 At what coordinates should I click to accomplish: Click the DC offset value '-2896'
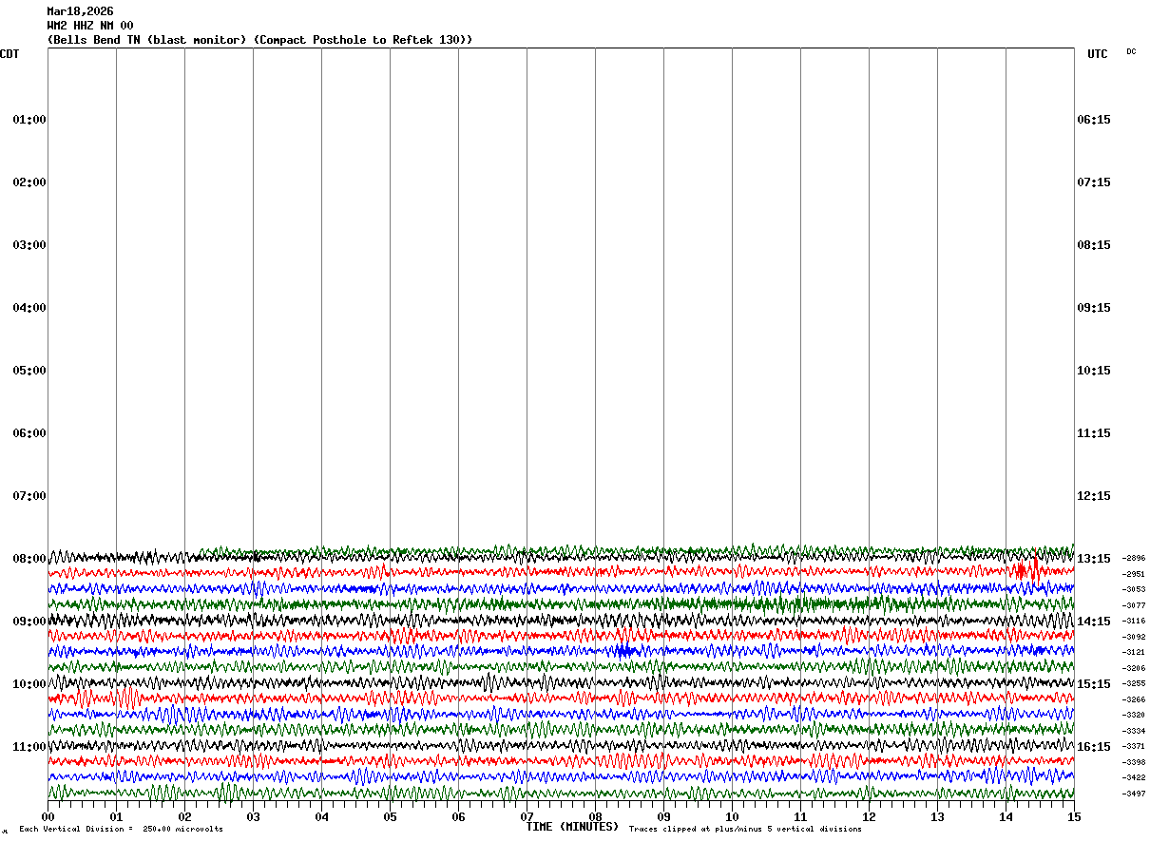click(x=1134, y=559)
